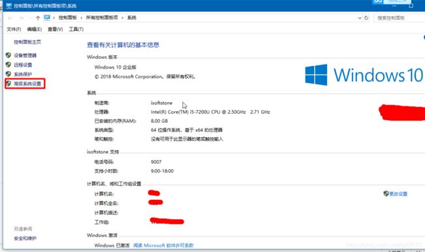This screenshot has height=252, width=425.
Task: Click shield icon beside 设备管理器
Action: [8, 55]
